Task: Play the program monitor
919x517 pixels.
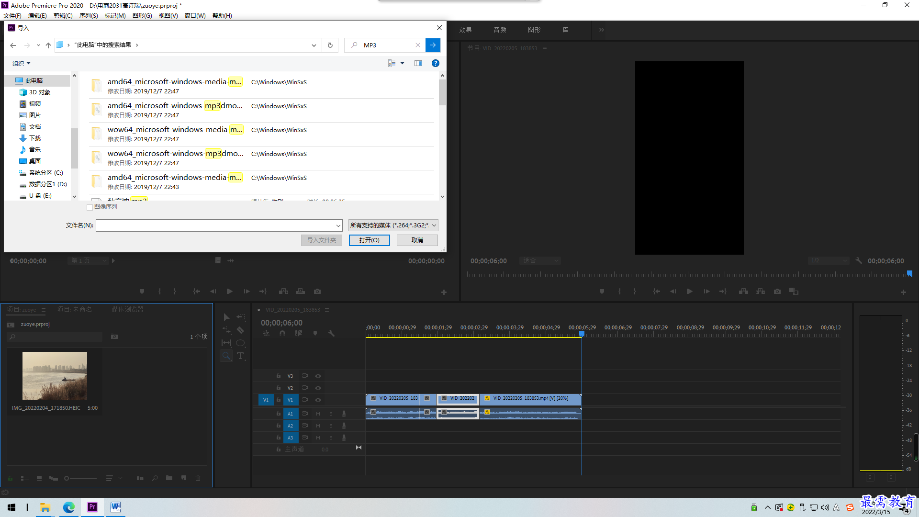Action: 690,292
